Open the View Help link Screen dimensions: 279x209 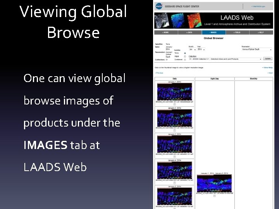point(267,67)
